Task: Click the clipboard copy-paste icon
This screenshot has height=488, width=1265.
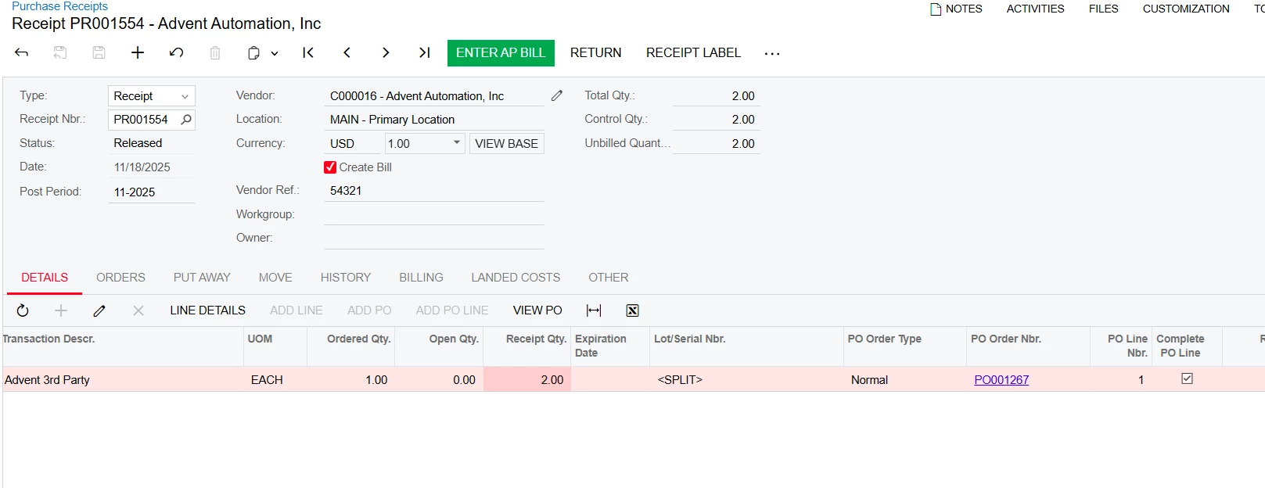Action: point(253,53)
